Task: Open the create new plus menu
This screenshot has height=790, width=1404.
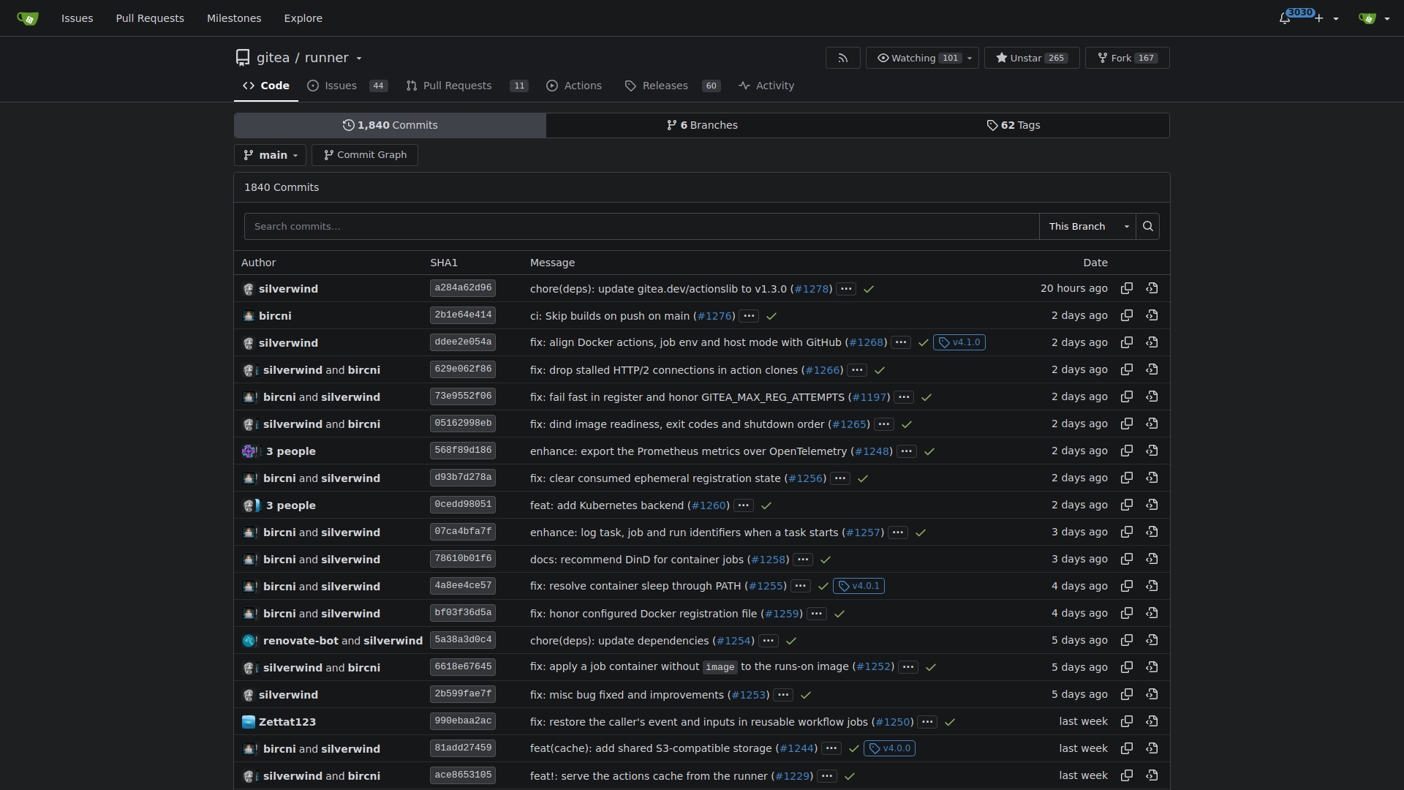Action: [x=1326, y=18]
